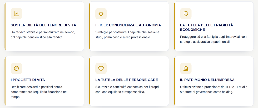
Task: Click the desideri e passioni description
Action: 39,92
